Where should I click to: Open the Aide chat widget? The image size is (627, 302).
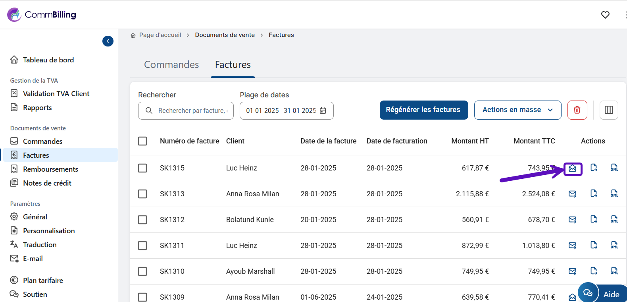602,294
